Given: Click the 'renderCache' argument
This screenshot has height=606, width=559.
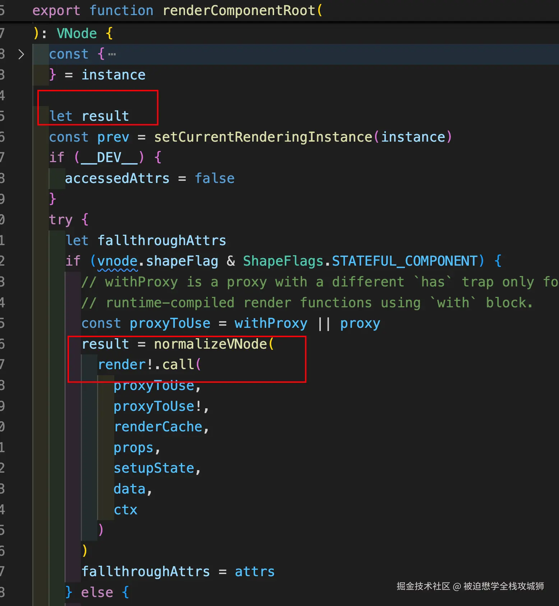Looking at the screenshot, I should tap(158, 427).
